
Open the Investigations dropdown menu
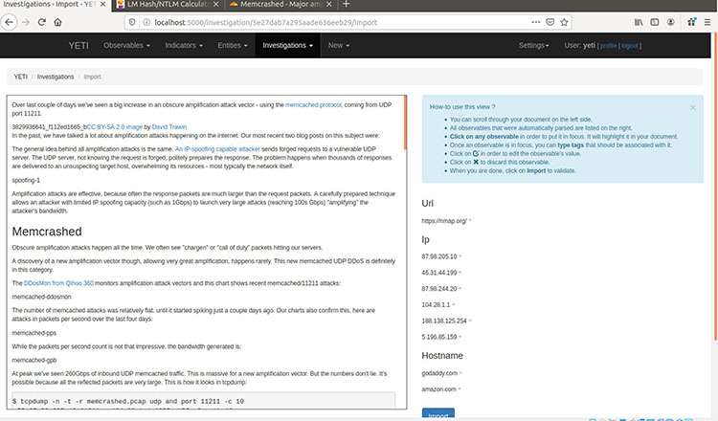click(287, 45)
